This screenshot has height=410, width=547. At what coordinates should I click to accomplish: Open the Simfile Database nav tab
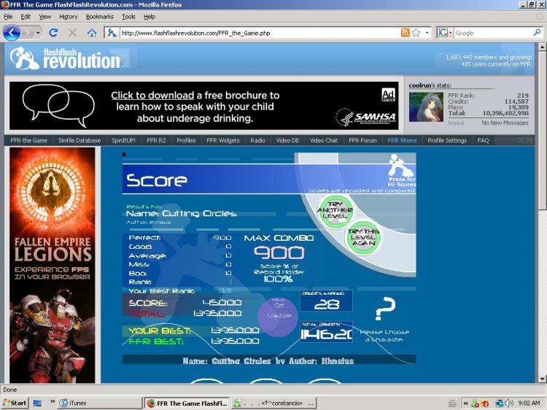[79, 140]
